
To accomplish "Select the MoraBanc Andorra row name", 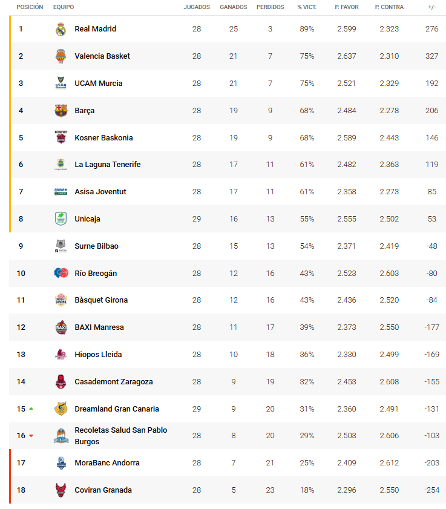I will (107, 463).
